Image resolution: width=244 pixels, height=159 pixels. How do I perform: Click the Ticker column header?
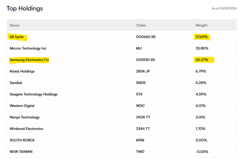point(141,25)
